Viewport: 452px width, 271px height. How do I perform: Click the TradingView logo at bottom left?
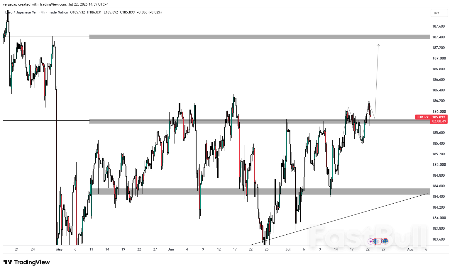27,262
